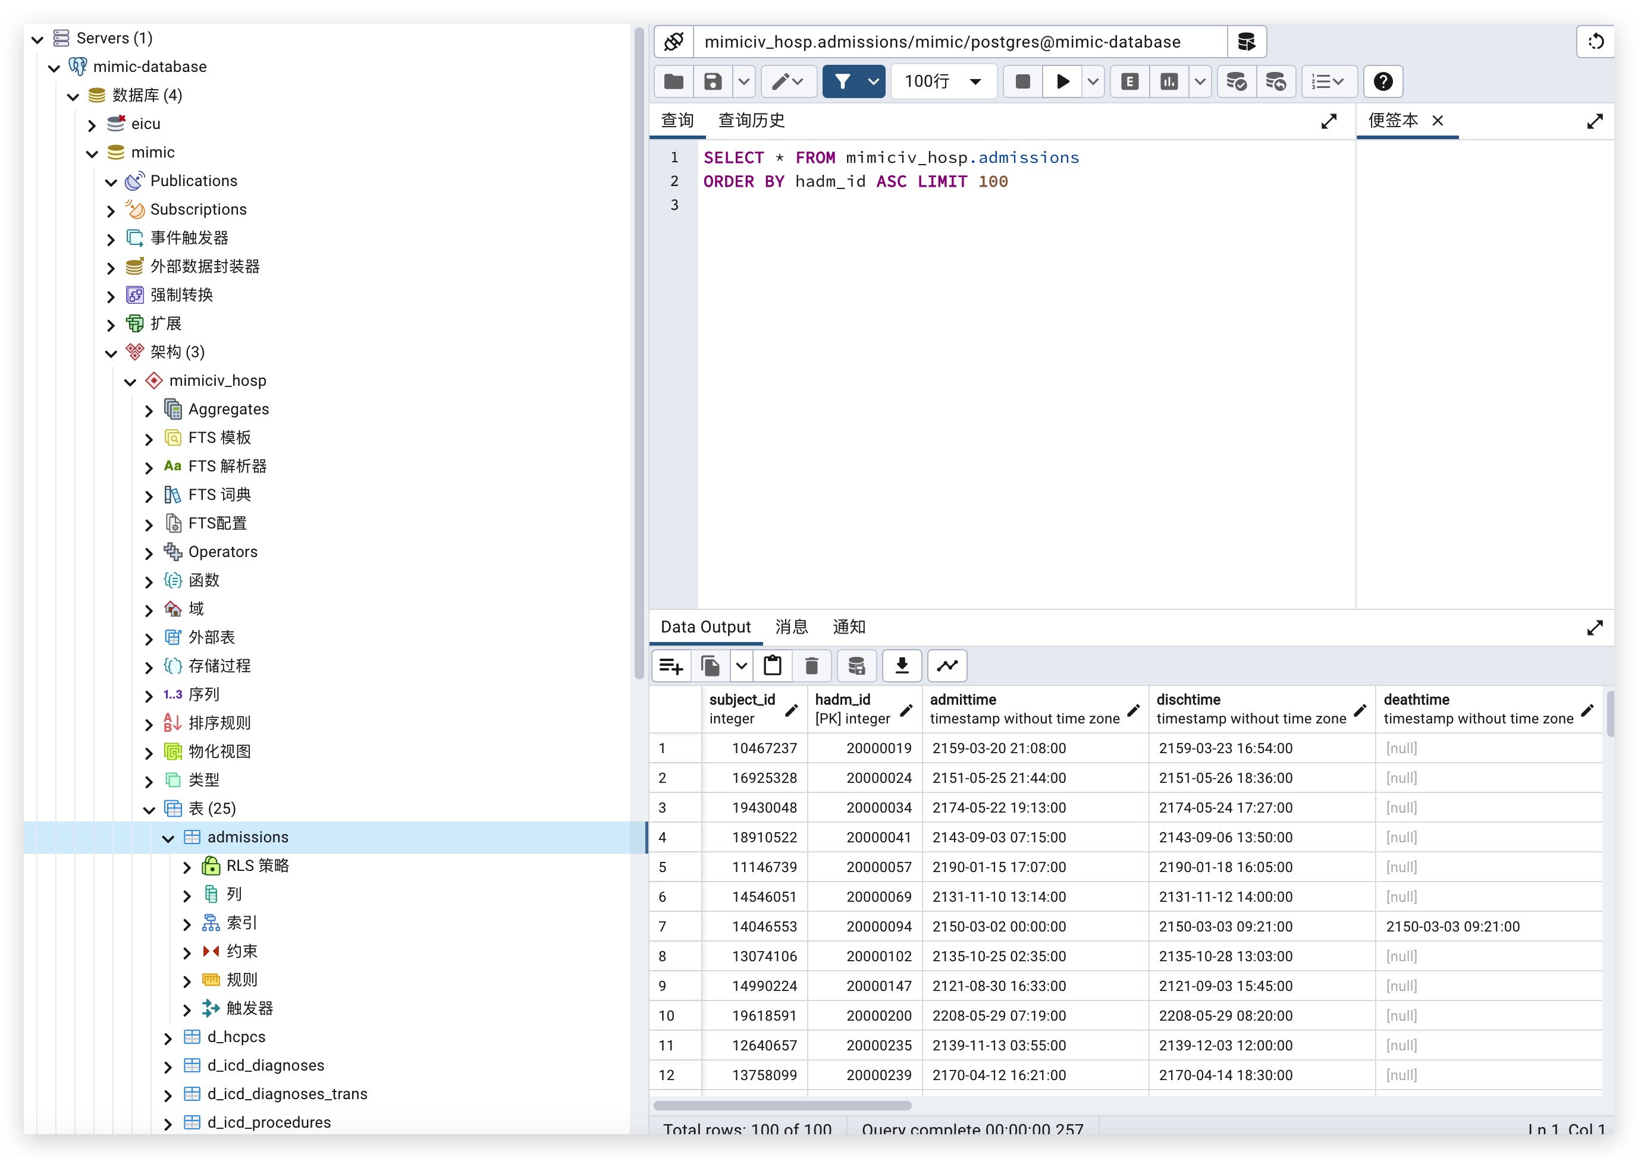Image resolution: width=1638 pixels, height=1158 pixels.
Task: Open save options dropdown arrow
Action: click(744, 82)
